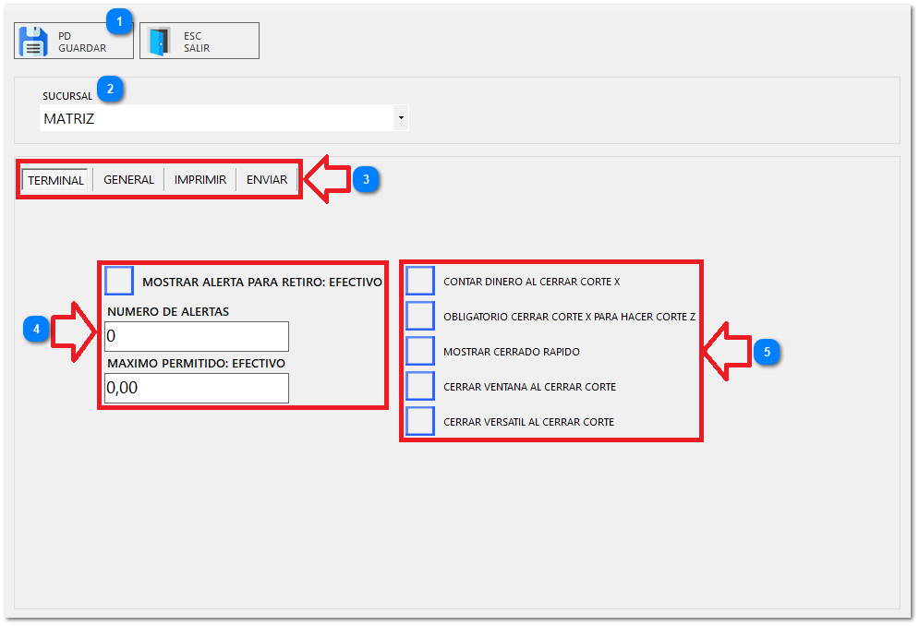Enable Mostrar Cerrado Rapido option
The height and width of the screenshot is (626, 919).
pos(420,351)
